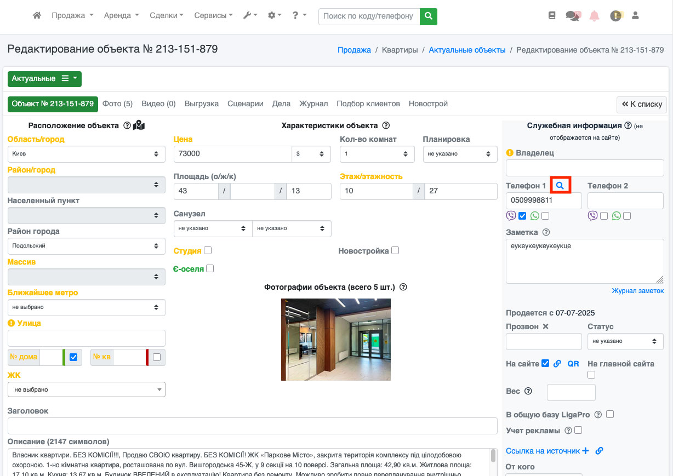Open the Район города dropdown

86,246
